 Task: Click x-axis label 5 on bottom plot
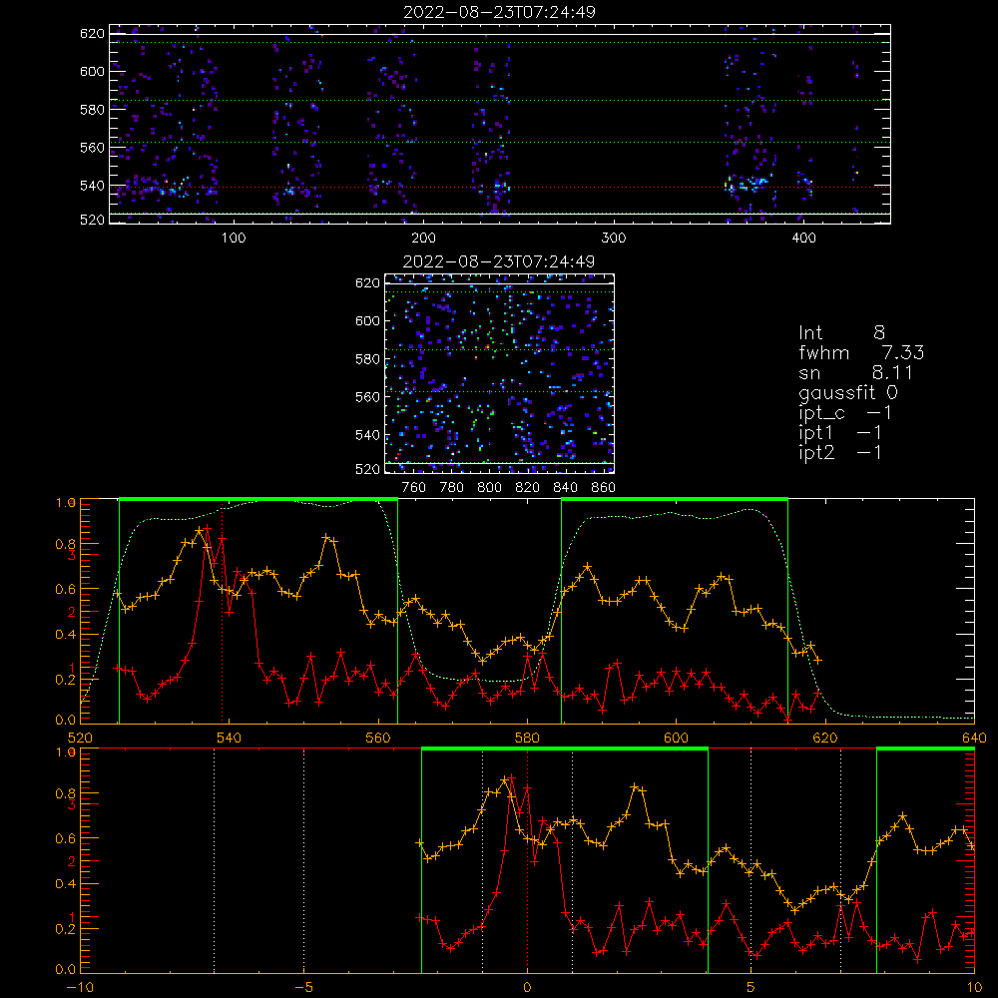pyautogui.click(x=750, y=987)
